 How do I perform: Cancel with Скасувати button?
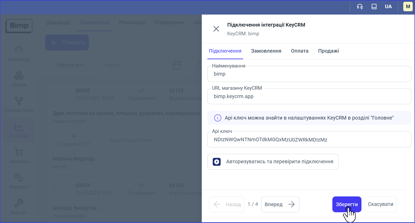pyautogui.click(x=381, y=204)
